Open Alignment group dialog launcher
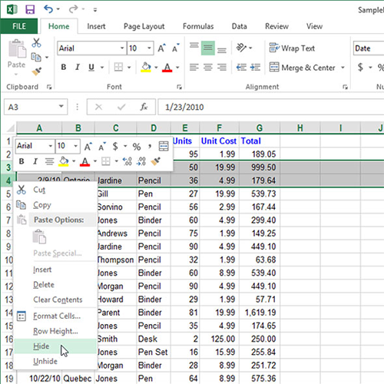Viewport: 384px width, 384px height. [x=345, y=88]
